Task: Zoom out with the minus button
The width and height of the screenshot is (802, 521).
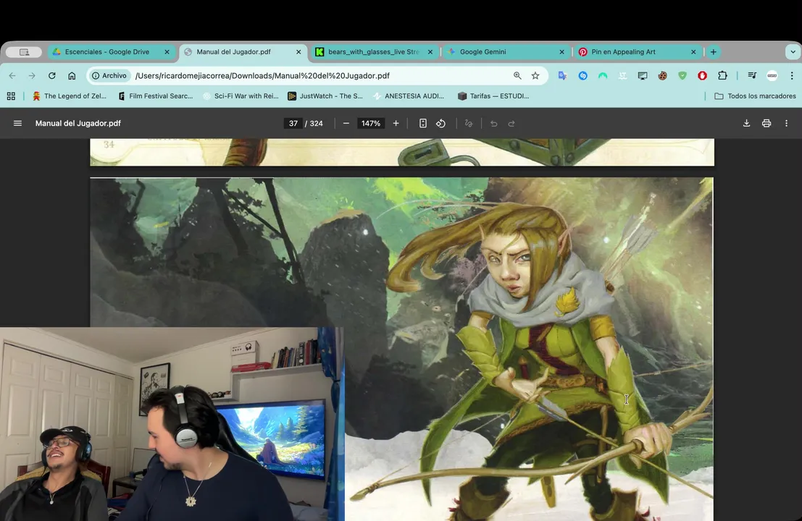Action: pos(346,123)
